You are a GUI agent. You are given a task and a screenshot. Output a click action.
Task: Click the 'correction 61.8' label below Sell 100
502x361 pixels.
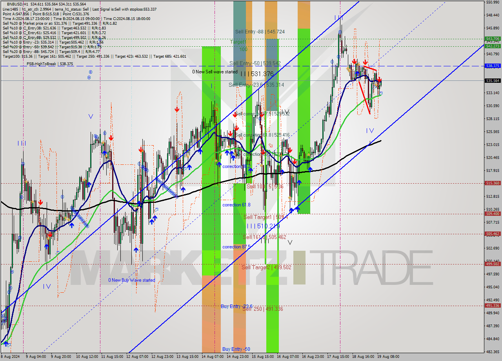pyautogui.click(x=236, y=205)
